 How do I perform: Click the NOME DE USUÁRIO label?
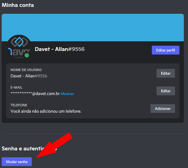(x=26, y=70)
